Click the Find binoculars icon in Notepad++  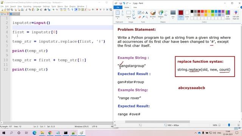45,9
